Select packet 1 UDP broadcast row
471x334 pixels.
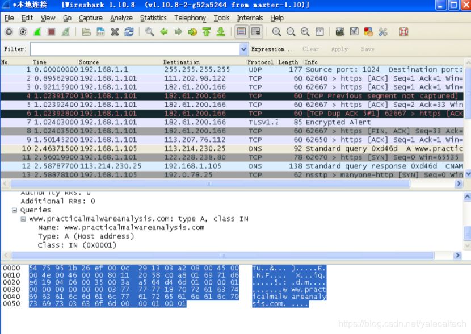point(232,69)
